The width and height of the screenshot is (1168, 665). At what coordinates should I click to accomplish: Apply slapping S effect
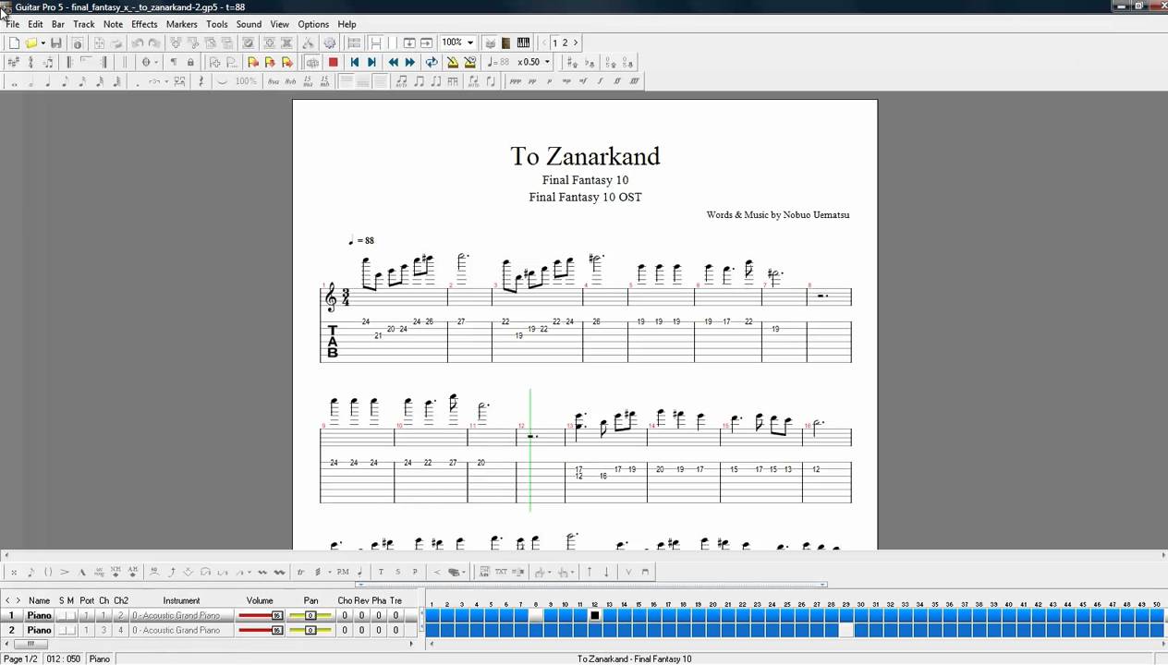pyautogui.click(x=398, y=572)
